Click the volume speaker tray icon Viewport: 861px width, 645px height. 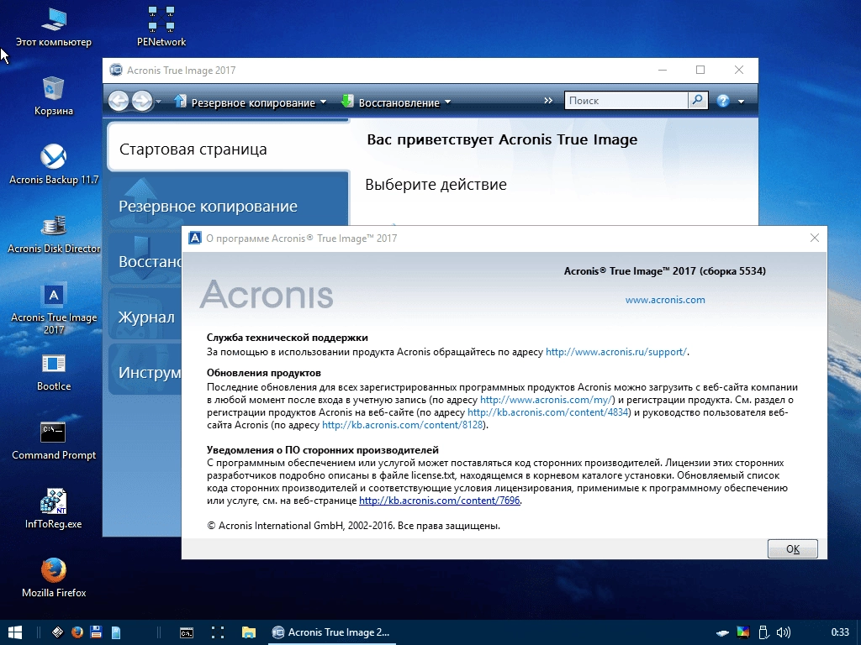[784, 633]
